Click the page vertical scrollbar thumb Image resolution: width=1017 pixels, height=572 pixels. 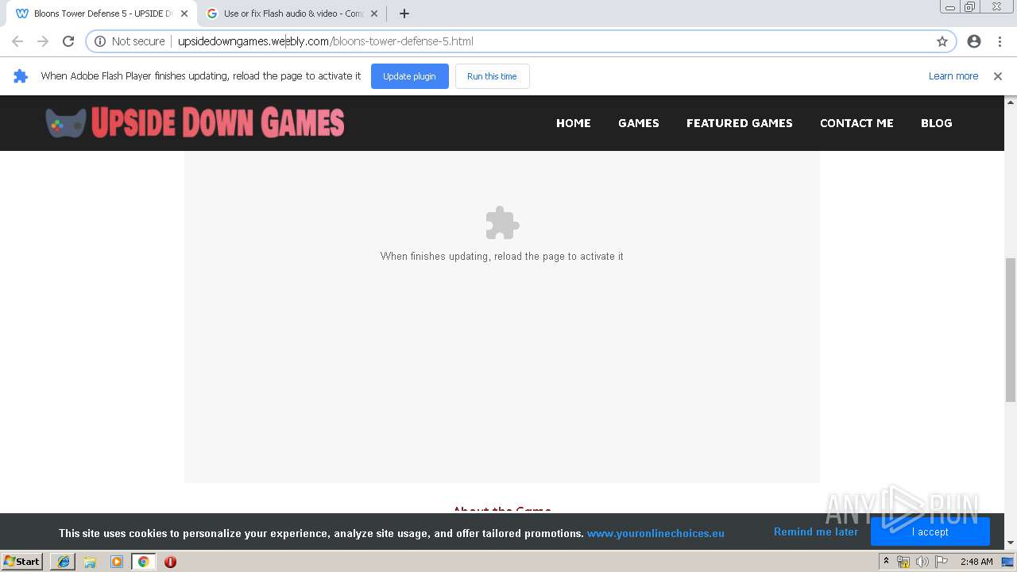[1011, 330]
